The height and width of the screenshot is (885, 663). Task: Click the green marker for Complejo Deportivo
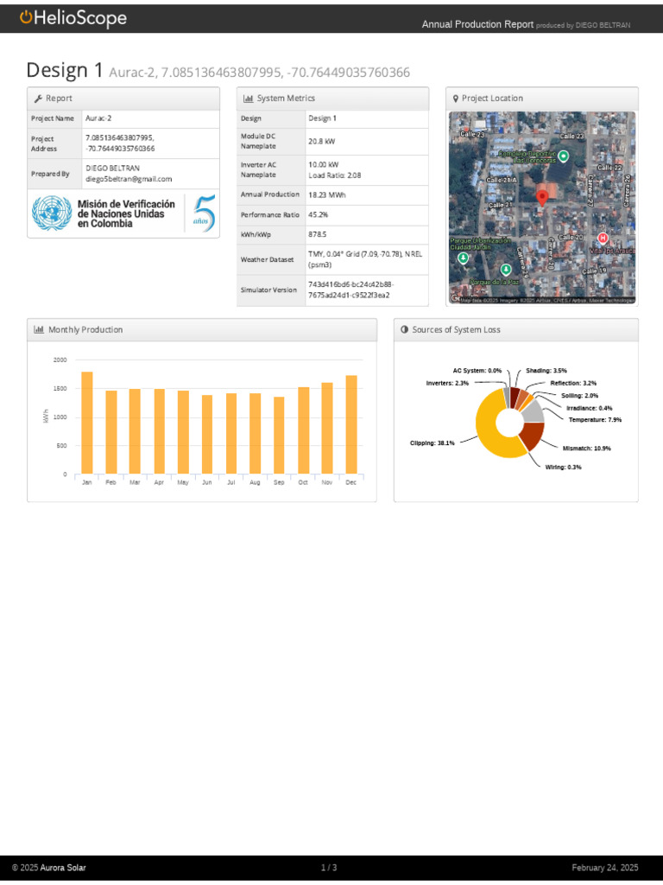(x=563, y=156)
